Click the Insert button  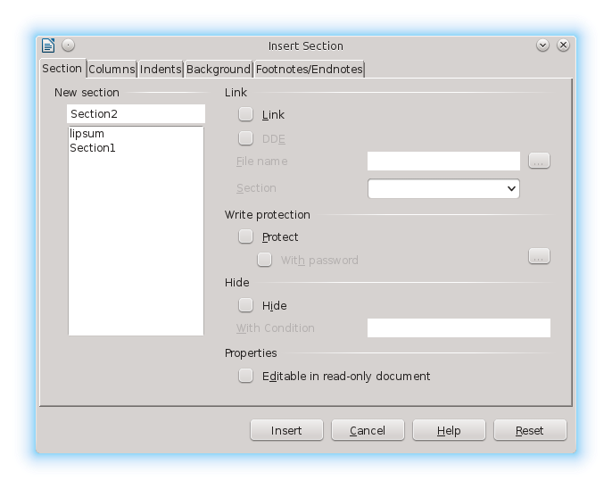(286, 430)
